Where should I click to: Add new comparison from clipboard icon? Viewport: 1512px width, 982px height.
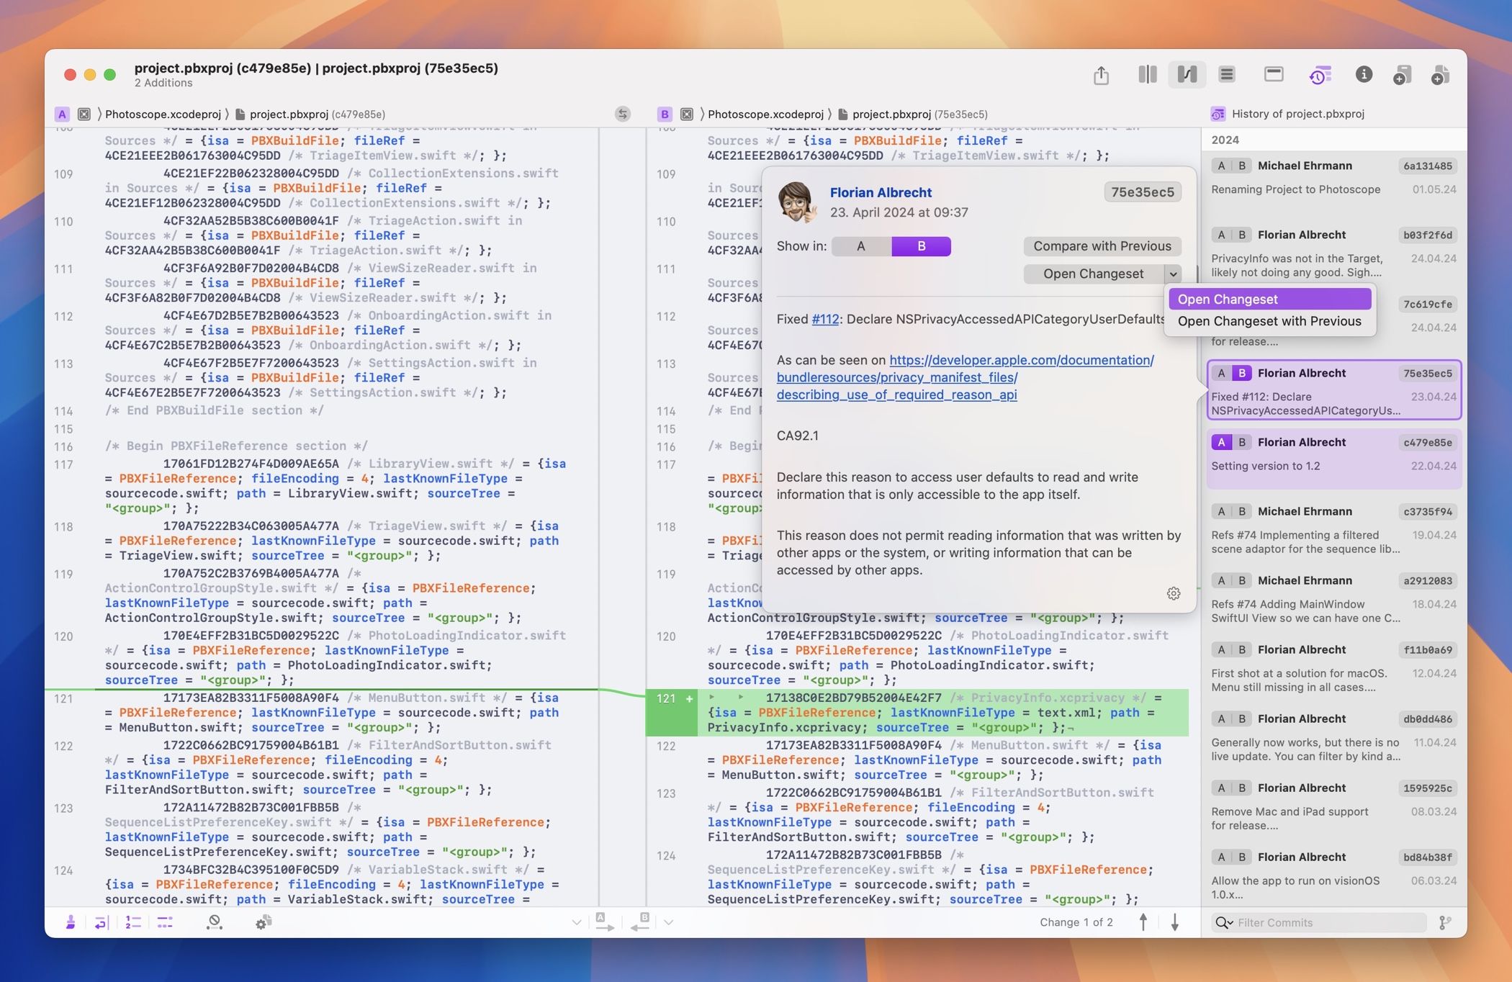coord(1402,75)
